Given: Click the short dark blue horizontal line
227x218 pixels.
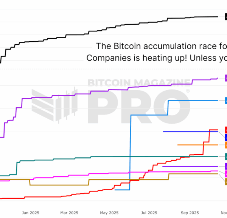Looking at the screenshot, I should [x=185, y=132].
